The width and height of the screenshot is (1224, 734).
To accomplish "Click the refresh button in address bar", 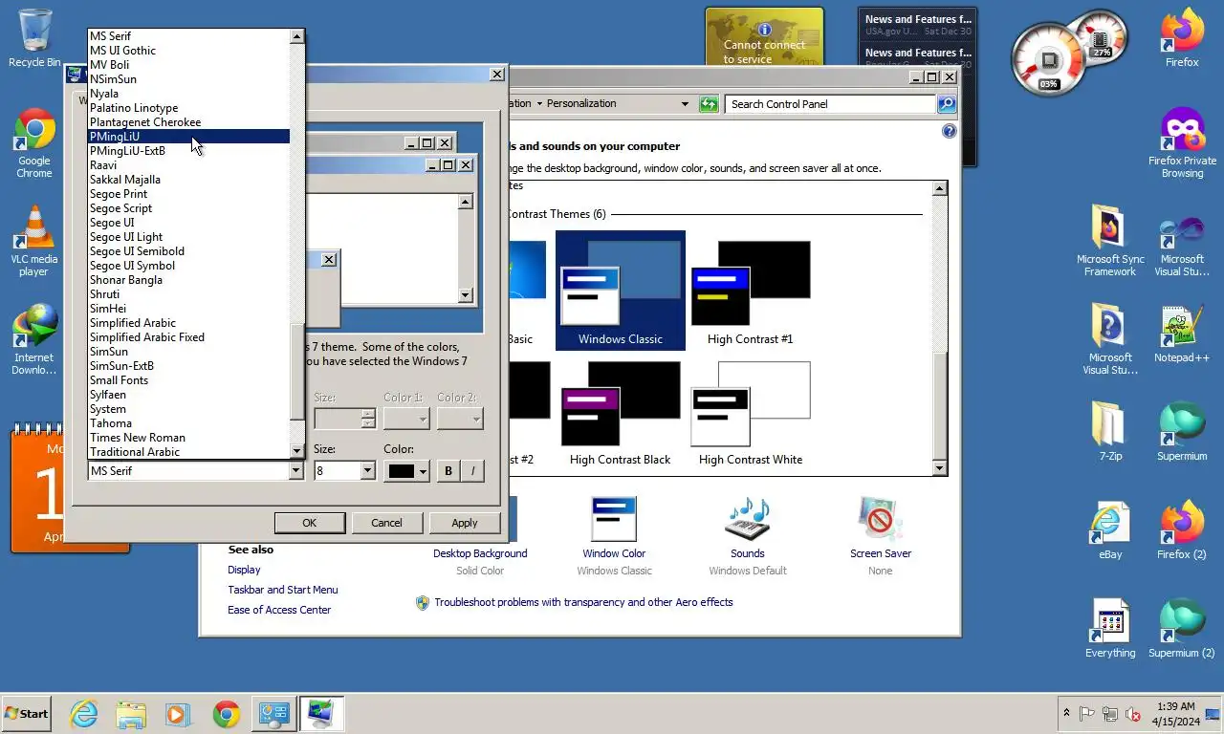I will 709,104.
